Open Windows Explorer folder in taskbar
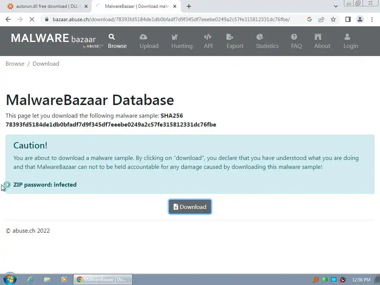The width and height of the screenshot is (380, 285). pos(47,279)
